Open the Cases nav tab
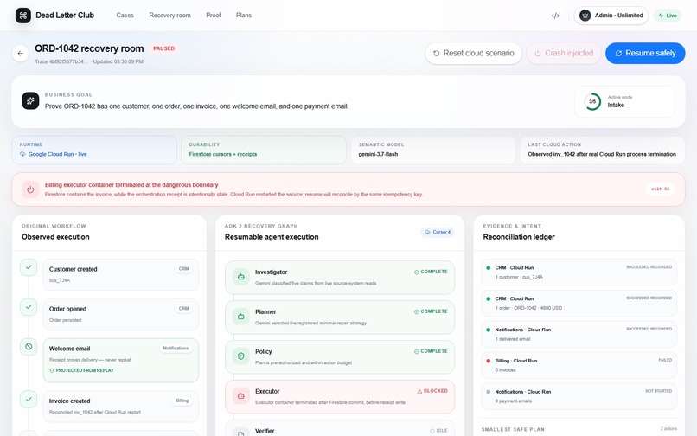The width and height of the screenshot is (697, 436). pos(125,15)
